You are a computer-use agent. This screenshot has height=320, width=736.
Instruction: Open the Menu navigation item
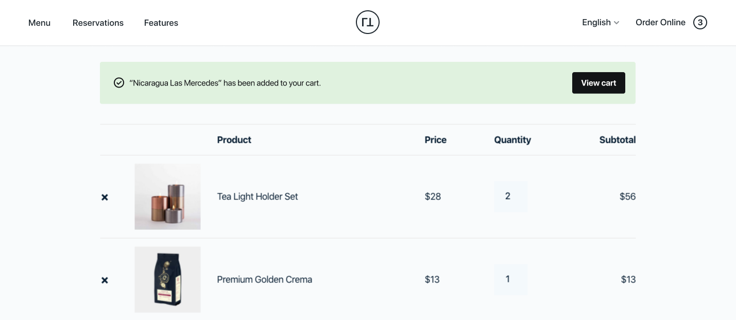coord(39,23)
